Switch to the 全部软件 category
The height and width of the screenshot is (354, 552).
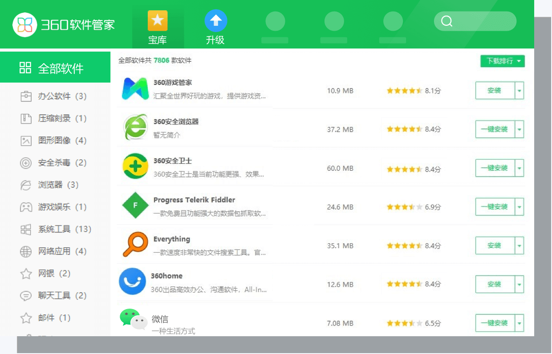(56, 67)
